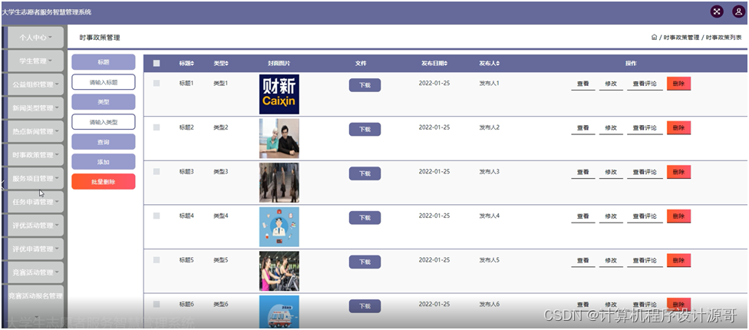Sort by the 发布日期 column header
Image resolution: width=749 pixels, height=330 pixels.
click(x=434, y=64)
